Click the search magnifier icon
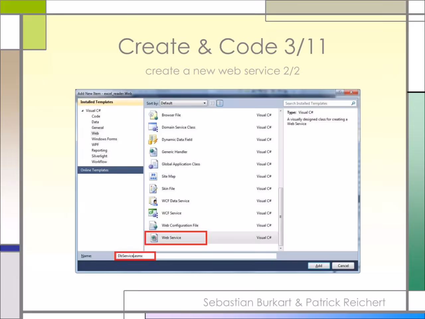Screen dimensions: 425x319 (x=353, y=103)
